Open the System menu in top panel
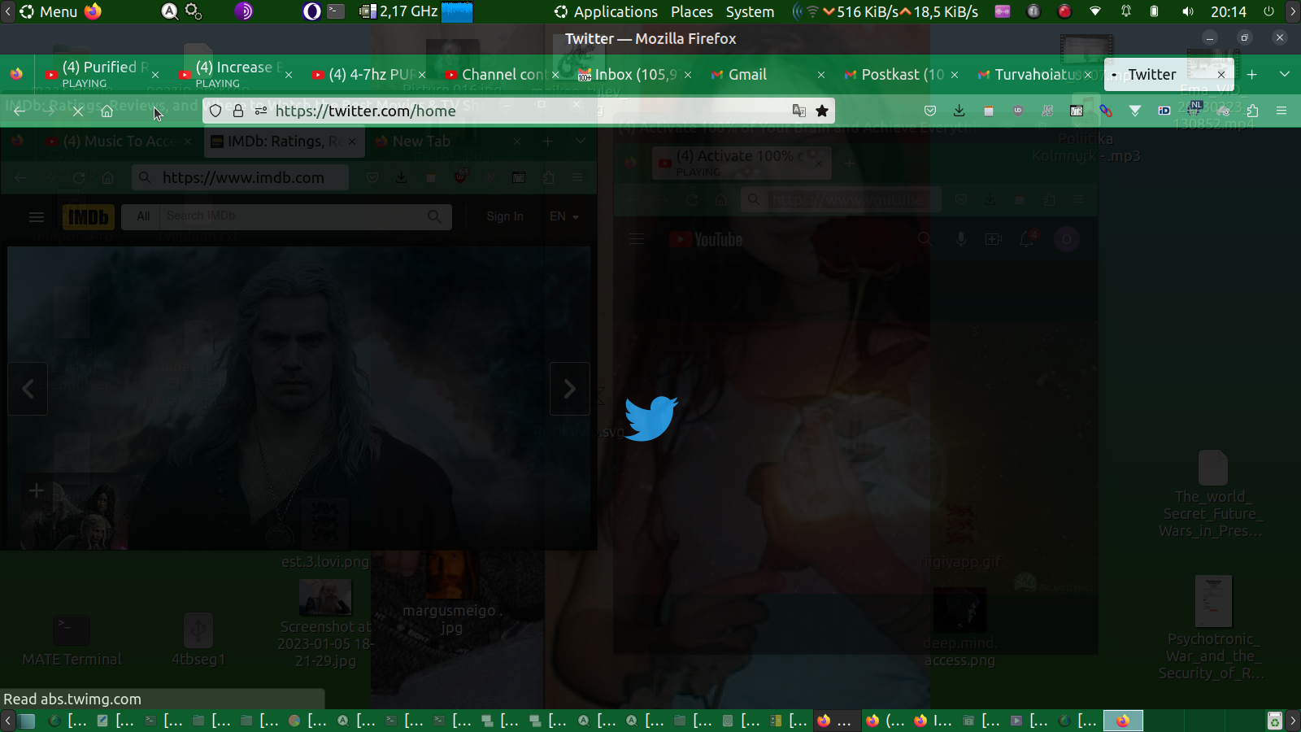Viewport: 1301px width, 732px height. click(750, 11)
